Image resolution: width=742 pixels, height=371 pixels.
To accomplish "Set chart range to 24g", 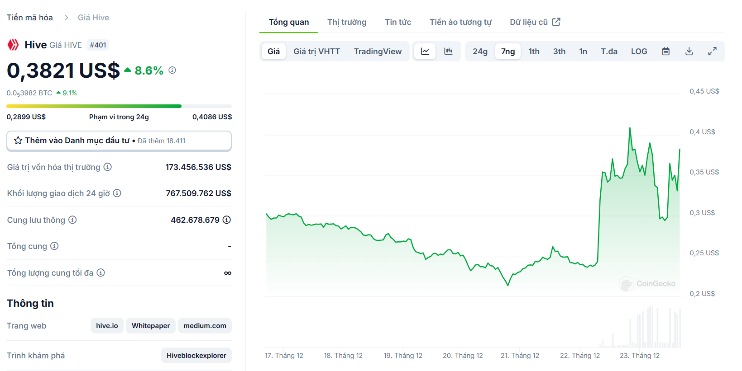I will [x=480, y=52].
